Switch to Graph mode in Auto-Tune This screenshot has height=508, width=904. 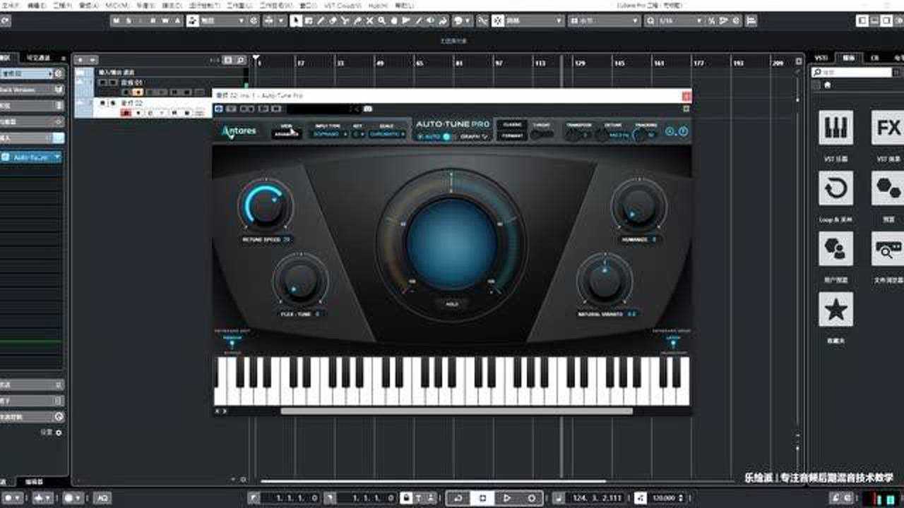click(474, 136)
